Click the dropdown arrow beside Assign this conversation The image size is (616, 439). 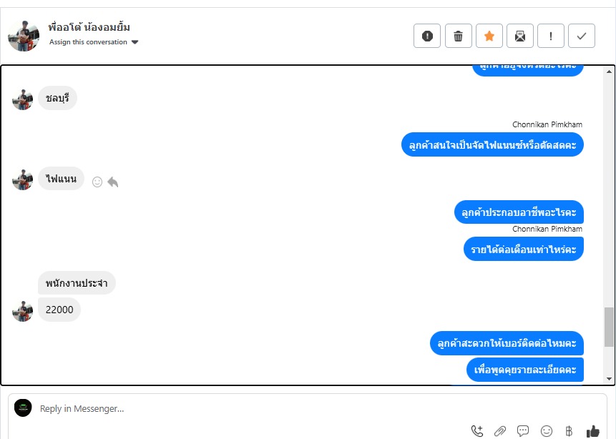pyautogui.click(x=135, y=42)
